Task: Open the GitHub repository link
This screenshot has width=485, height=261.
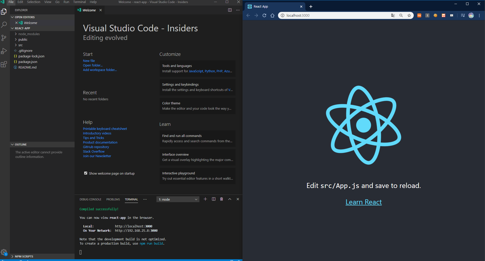Action: pyautogui.click(x=96, y=147)
